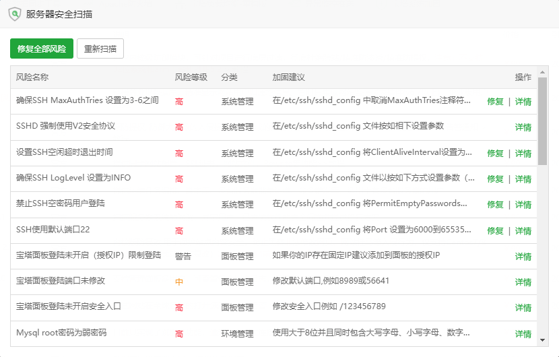
Task: Open 详情 for SSH LogLevel INFO risk
Action: [x=523, y=179]
